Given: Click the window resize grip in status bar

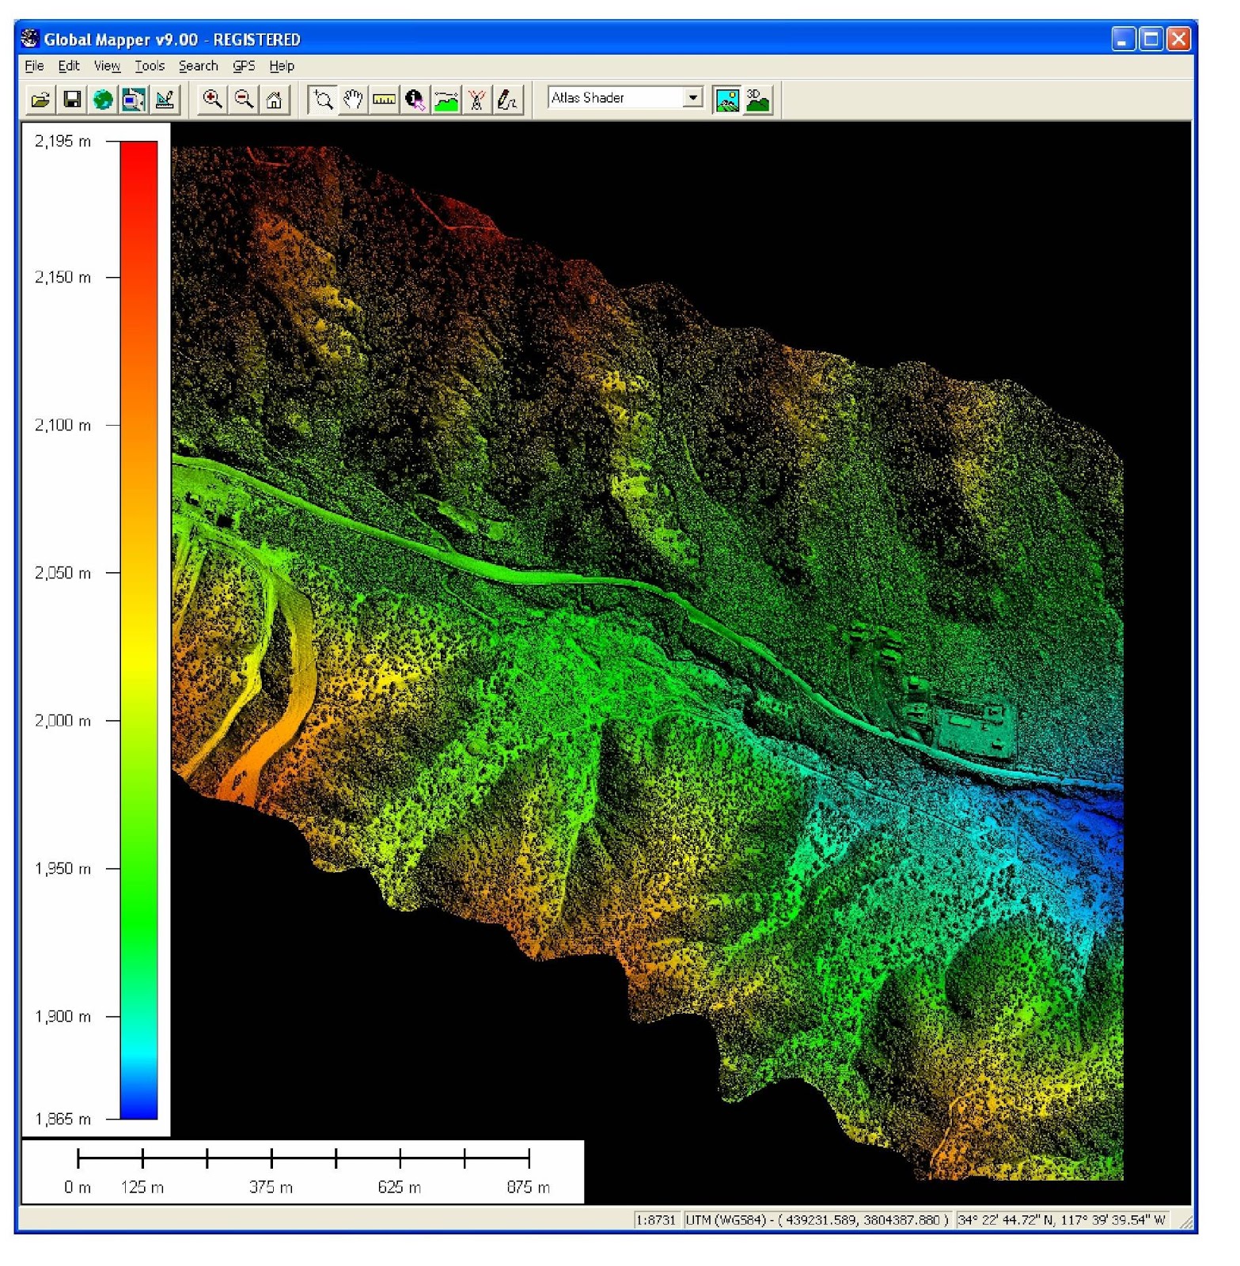Looking at the screenshot, I should coord(1185,1222).
